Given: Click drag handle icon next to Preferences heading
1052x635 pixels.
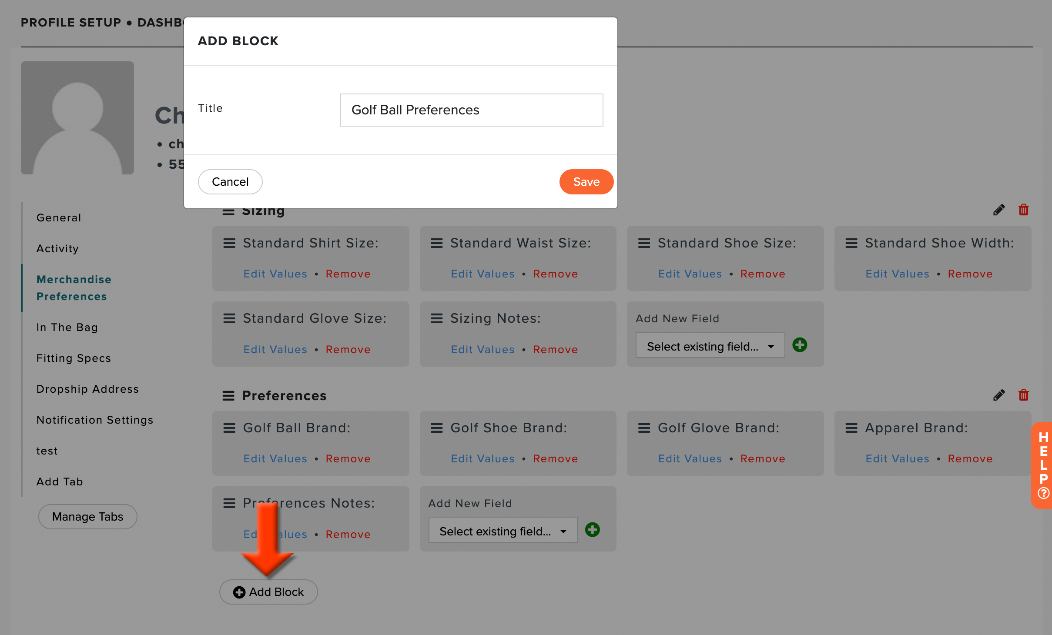Looking at the screenshot, I should pos(228,396).
